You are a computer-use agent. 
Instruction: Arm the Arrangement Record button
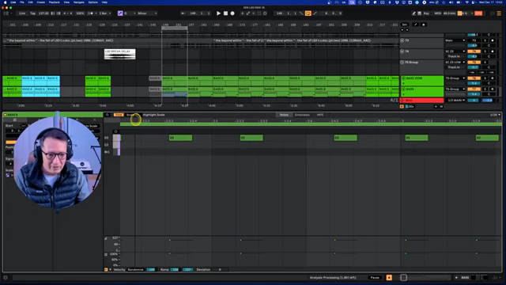click(x=232, y=13)
